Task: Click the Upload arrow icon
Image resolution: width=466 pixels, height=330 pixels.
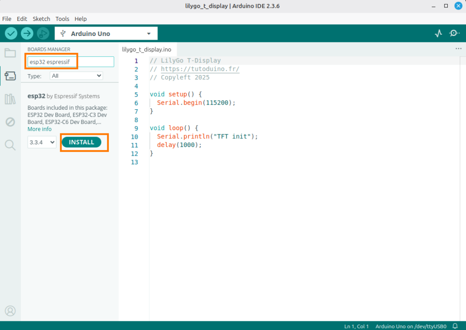Action: pyautogui.click(x=27, y=33)
